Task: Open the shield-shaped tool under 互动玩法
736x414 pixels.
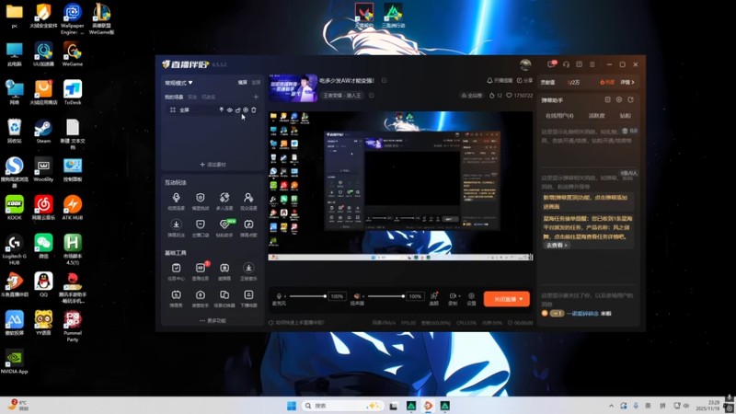Action: tap(201, 198)
